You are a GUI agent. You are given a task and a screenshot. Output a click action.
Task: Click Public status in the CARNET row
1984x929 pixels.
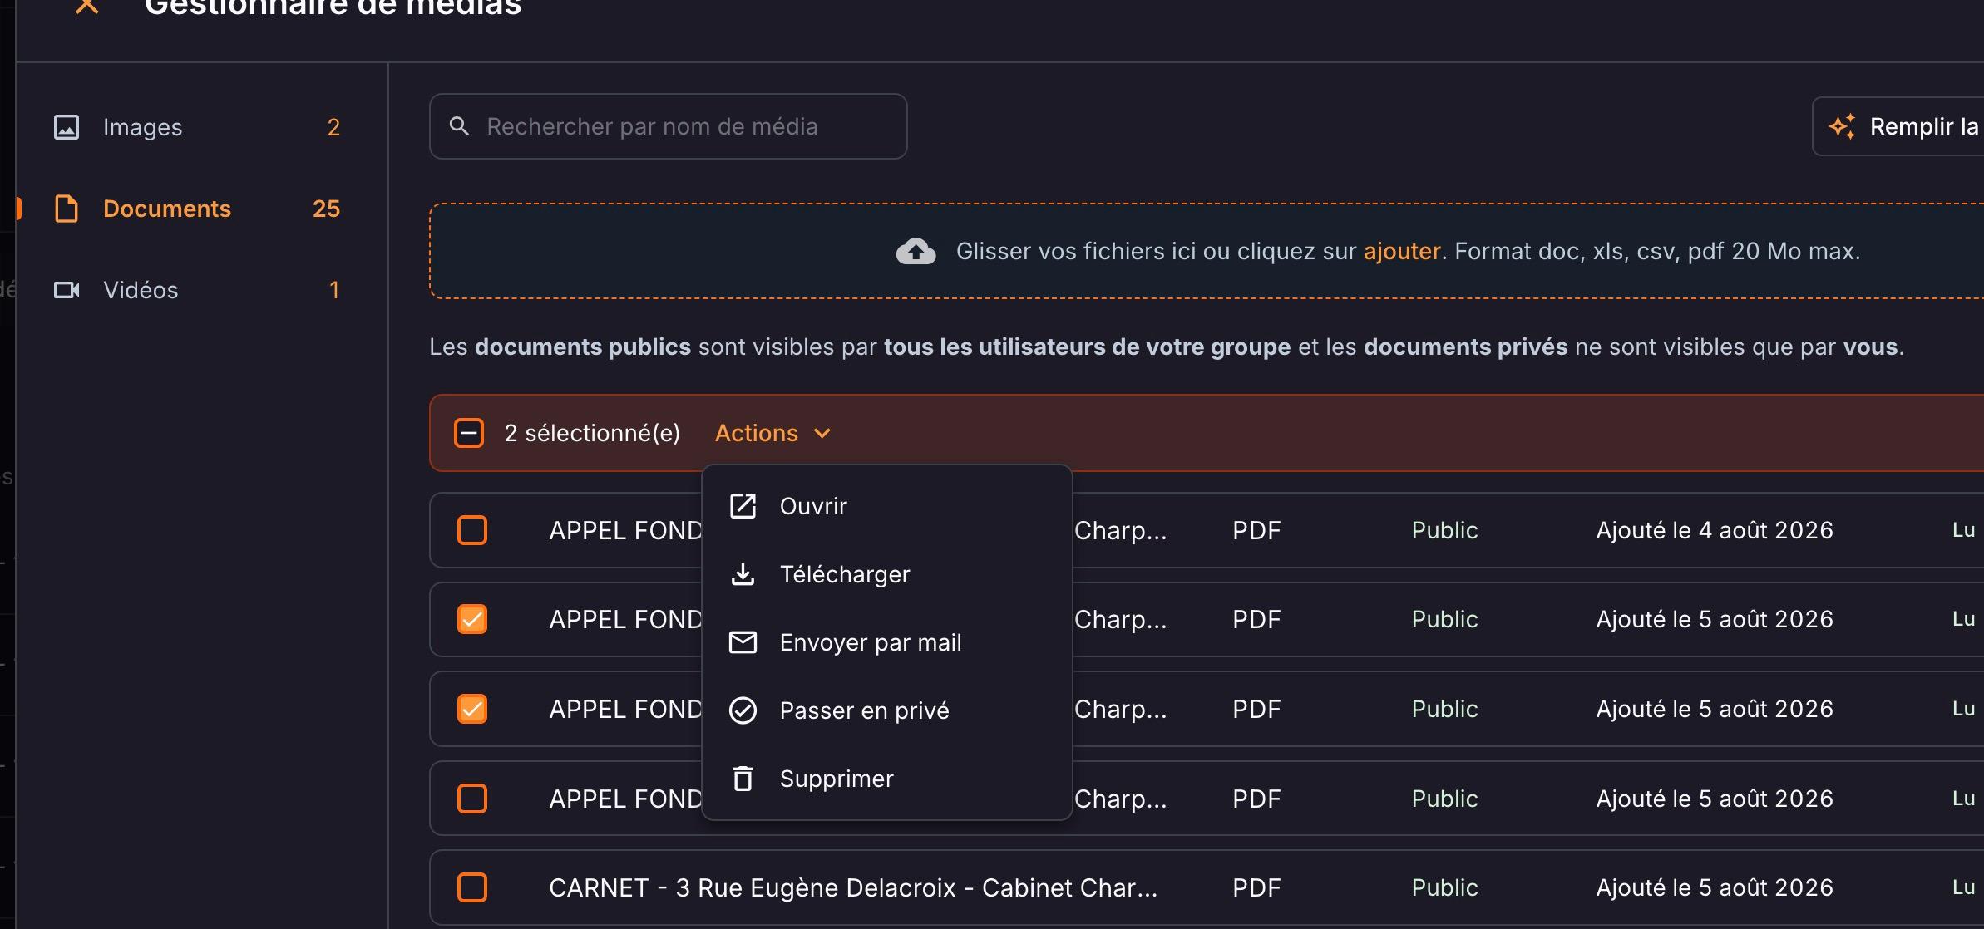(x=1444, y=887)
